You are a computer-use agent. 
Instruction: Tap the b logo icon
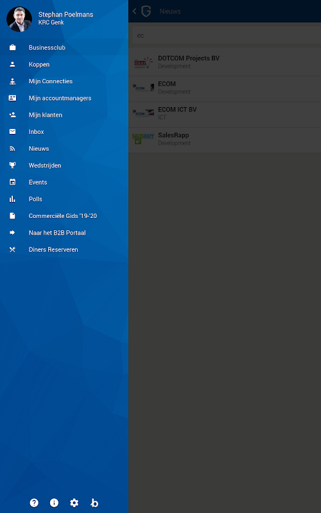[94, 503]
